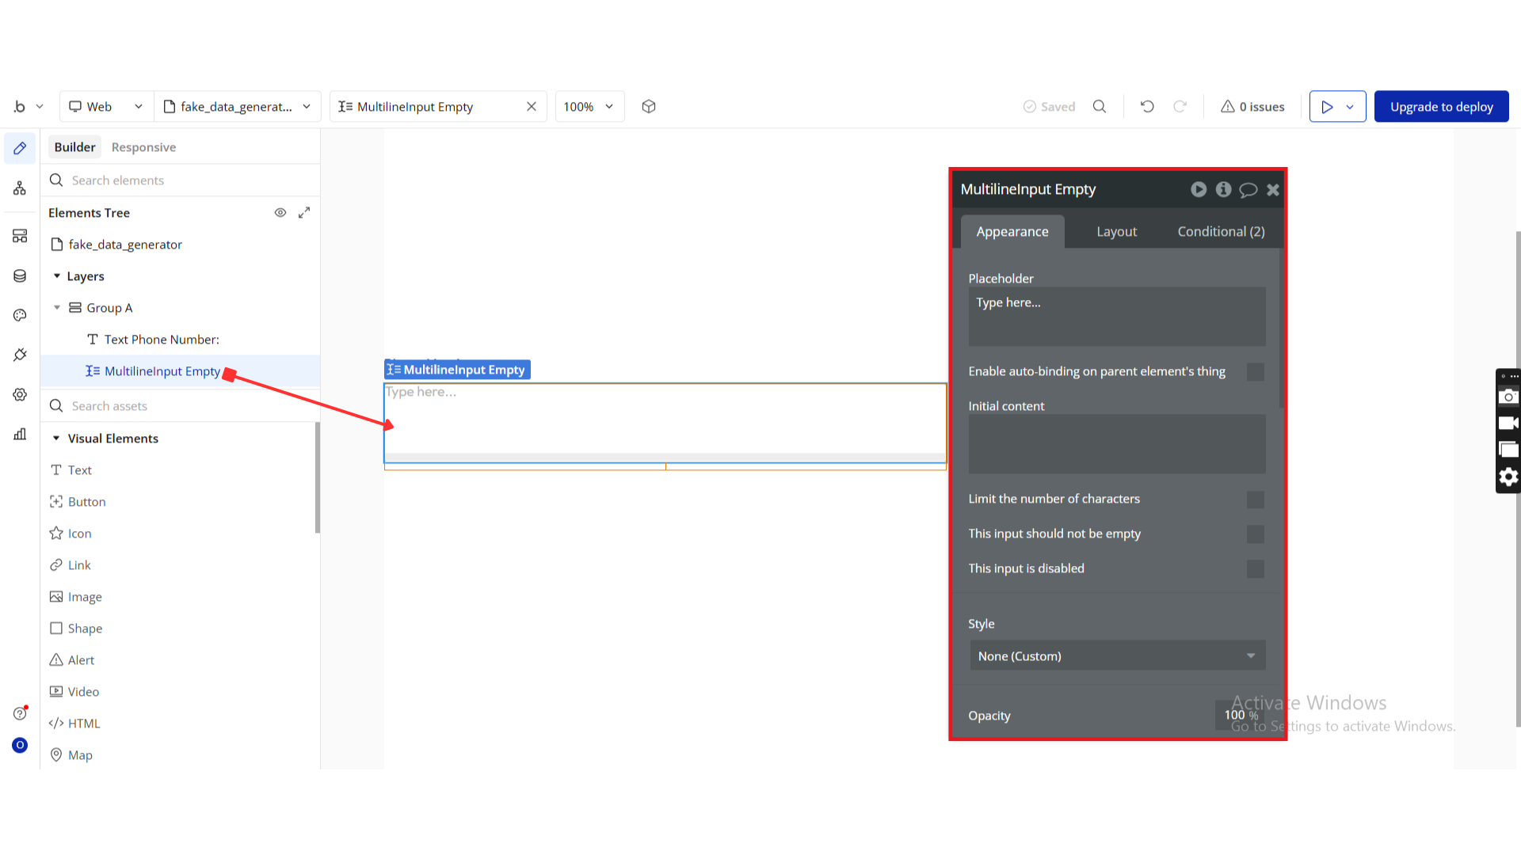
Task: Switch to the Responsive tab
Action: [x=143, y=147]
